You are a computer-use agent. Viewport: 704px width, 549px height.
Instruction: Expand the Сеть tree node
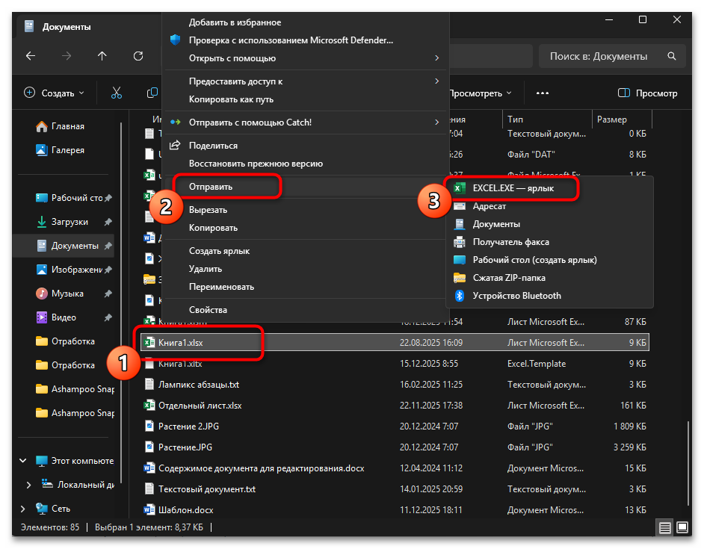[x=23, y=509]
